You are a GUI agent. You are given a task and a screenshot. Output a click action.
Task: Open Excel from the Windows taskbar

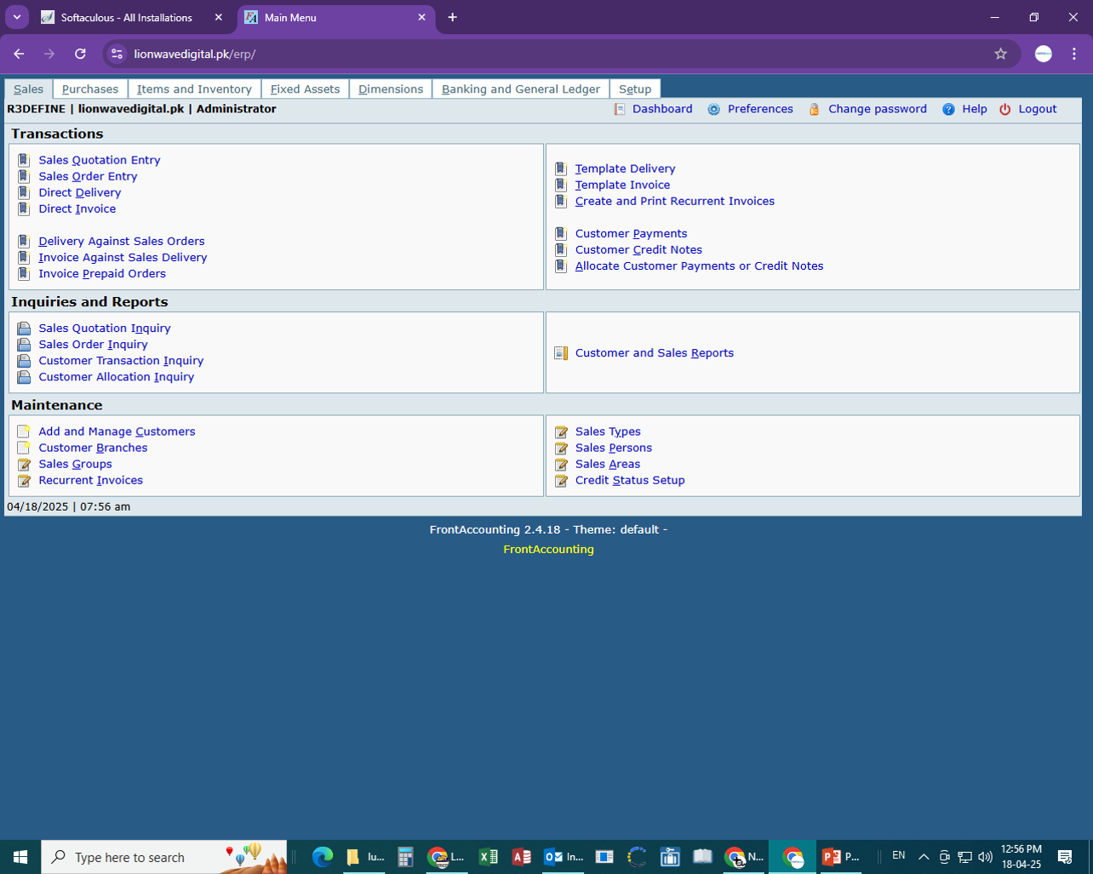pos(488,857)
